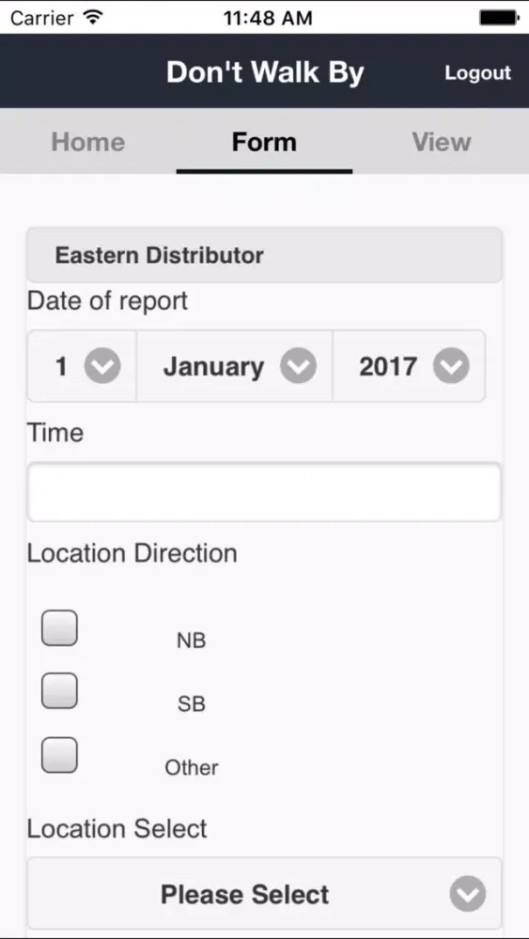
Task: Focus the Time input field
Action: [264, 492]
